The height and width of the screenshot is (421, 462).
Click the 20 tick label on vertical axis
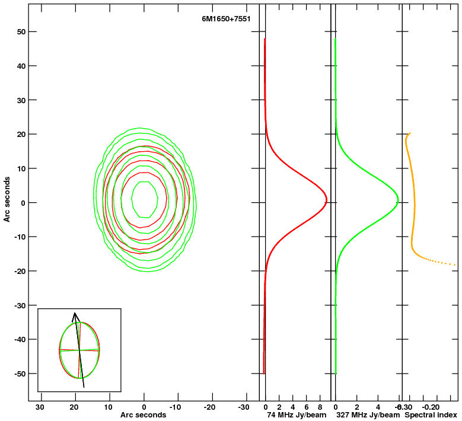coord(21,135)
